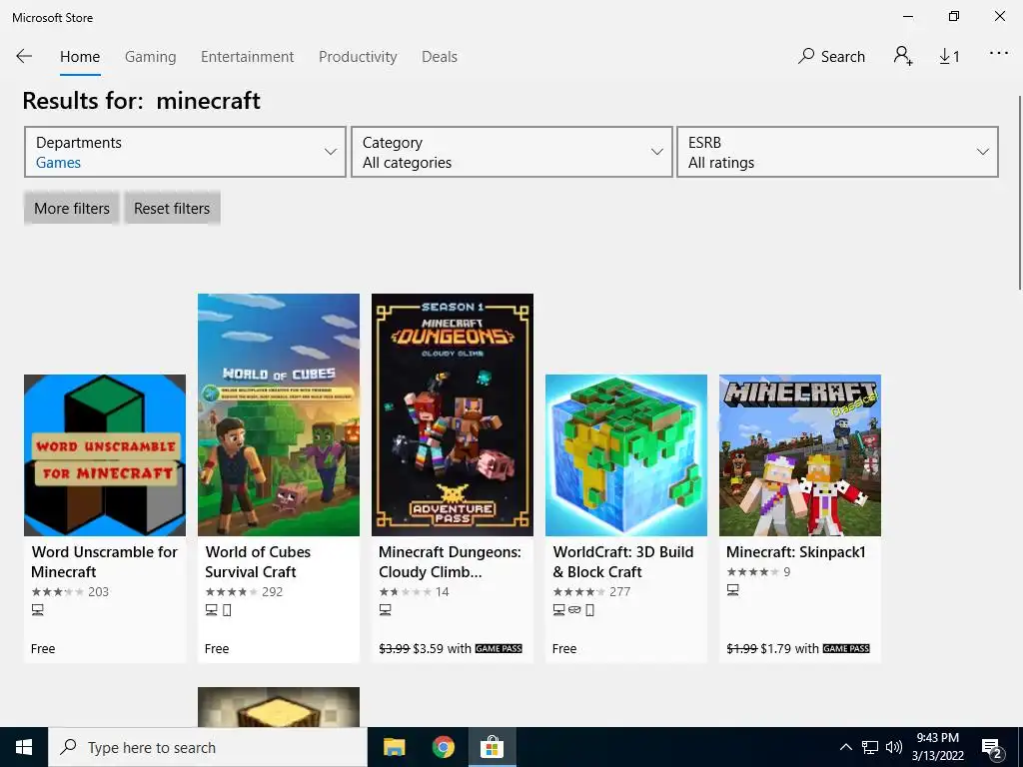Open the taskbar clock showing 9:43 PM
1023x767 pixels.
tap(937, 747)
